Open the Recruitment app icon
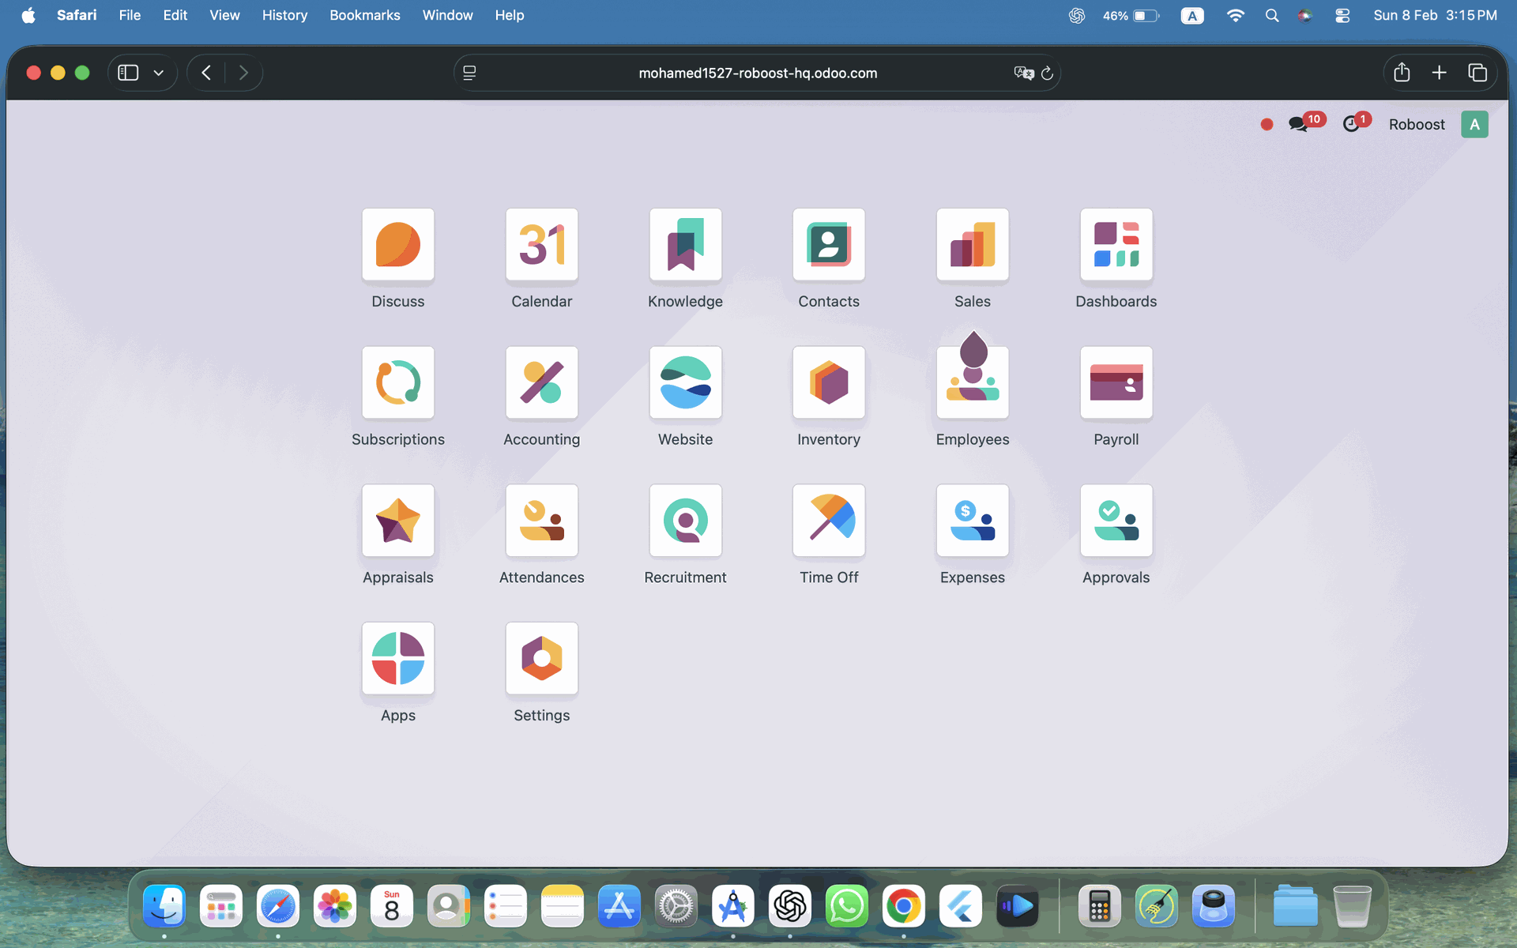 click(x=685, y=521)
